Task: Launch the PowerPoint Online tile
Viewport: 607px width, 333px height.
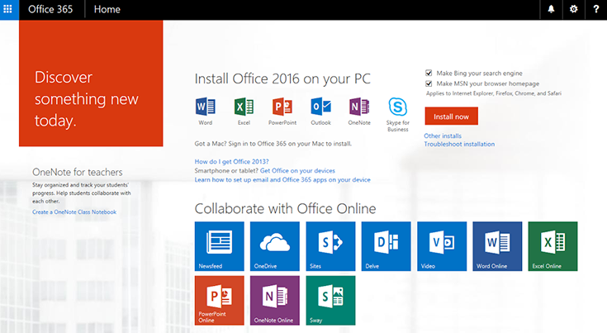Action: (x=220, y=301)
